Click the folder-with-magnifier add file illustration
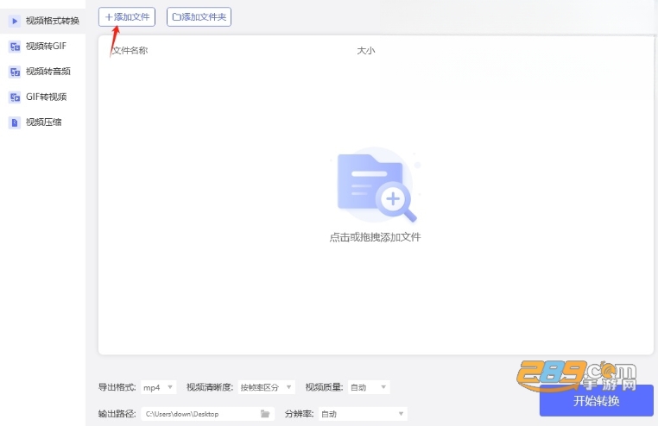Image resolution: width=658 pixels, height=426 pixels. pyautogui.click(x=376, y=185)
